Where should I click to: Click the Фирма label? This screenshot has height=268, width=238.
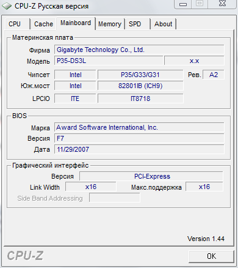coord(40,50)
